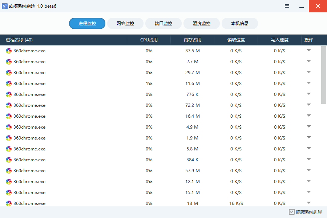
Task: Sort by 写入速度 column header
Action: click(279, 40)
